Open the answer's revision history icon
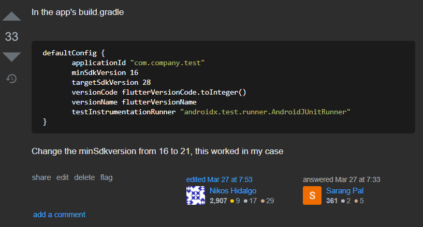 [x=11, y=79]
